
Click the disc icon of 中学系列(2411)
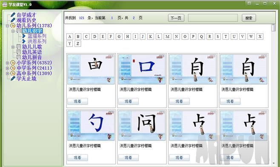(13, 68)
